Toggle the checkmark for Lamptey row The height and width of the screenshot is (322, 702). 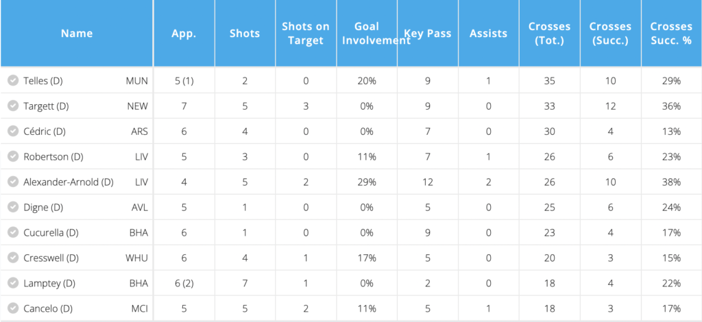(12, 283)
